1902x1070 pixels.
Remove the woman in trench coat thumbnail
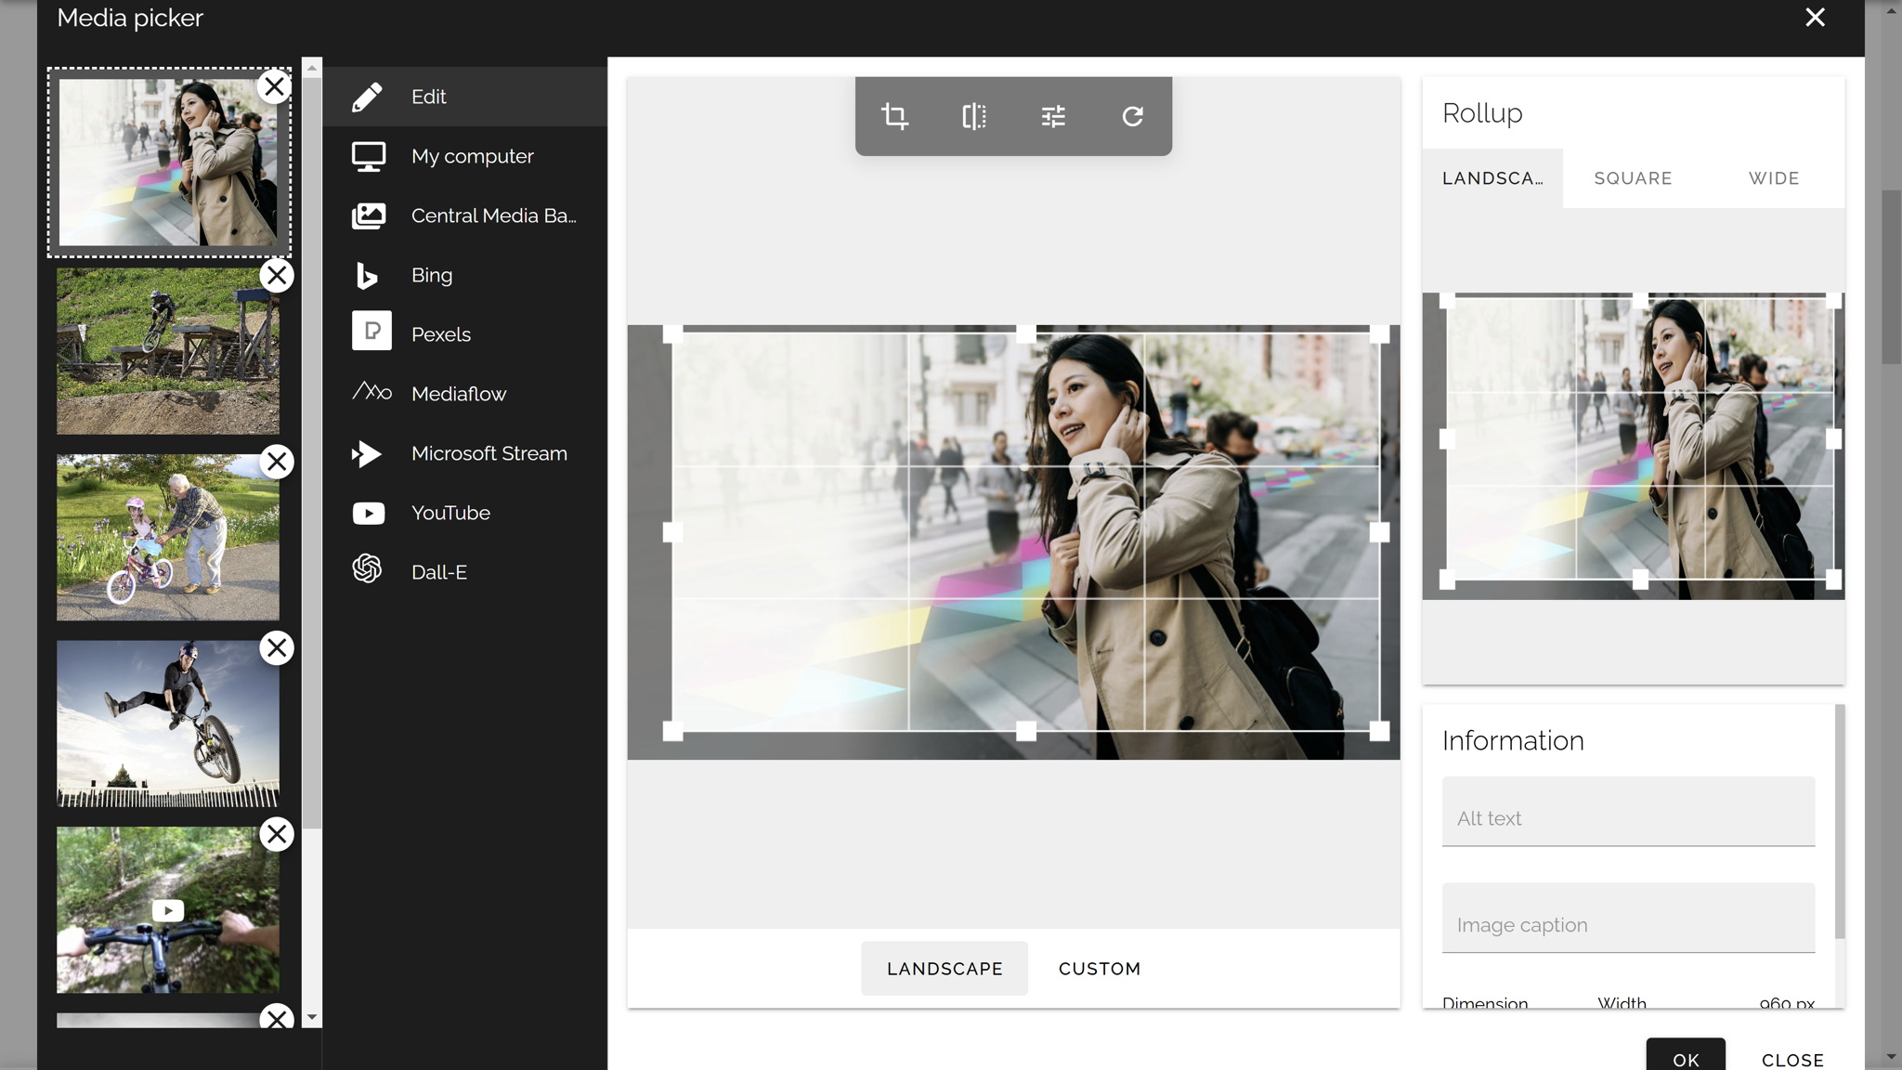(274, 86)
